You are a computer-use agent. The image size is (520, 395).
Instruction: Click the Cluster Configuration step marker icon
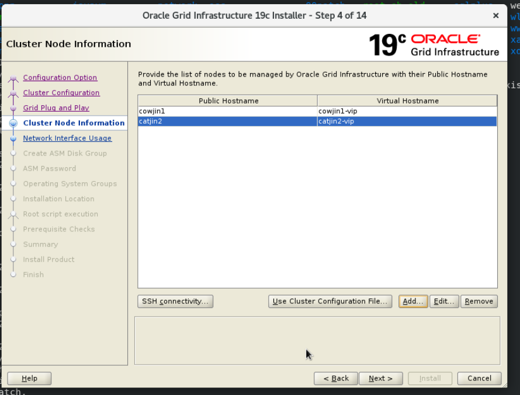coord(13,94)
